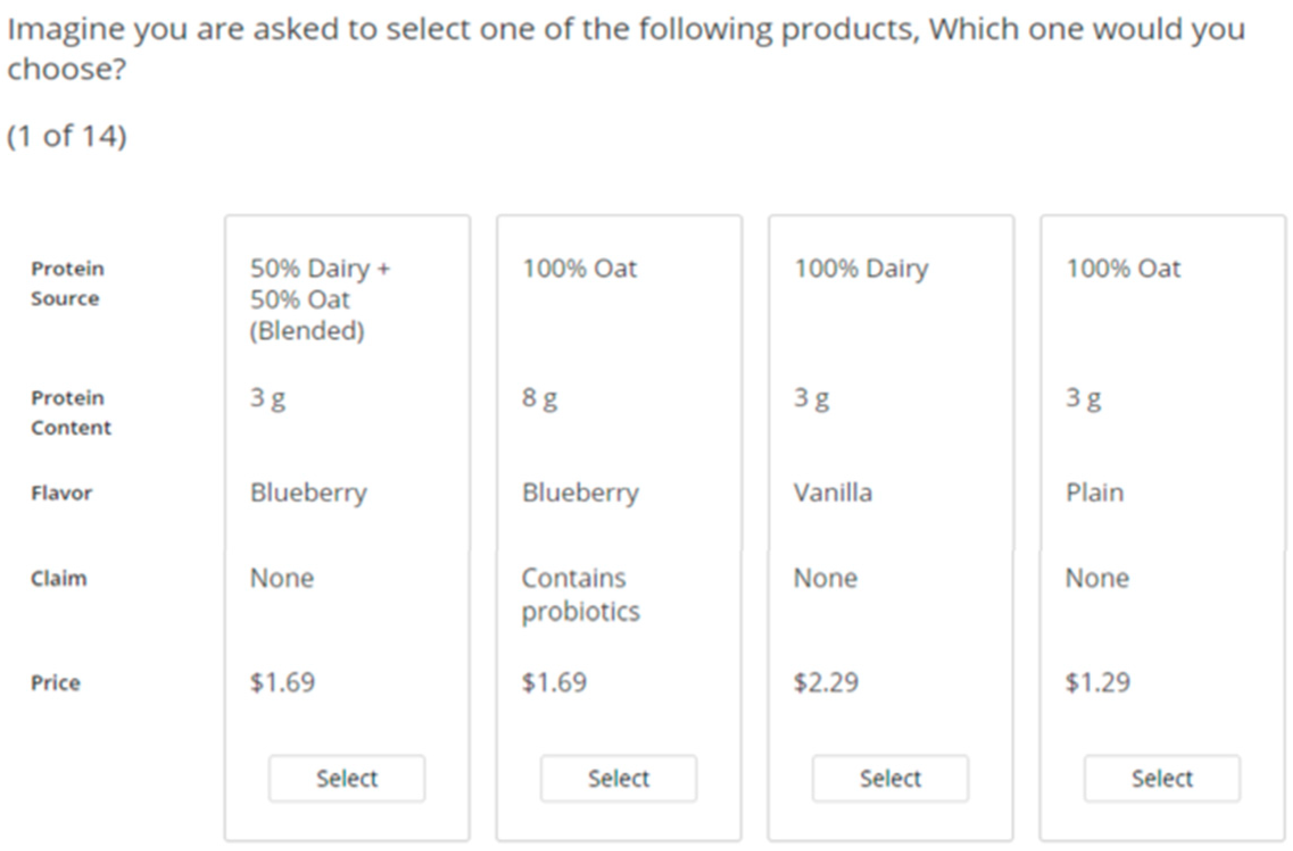Choose the 8 g protein oat product's Select button
1293x851 pixels.
point(618,778)
